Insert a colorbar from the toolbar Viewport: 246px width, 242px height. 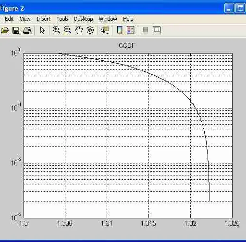pyautogui.click(x=120, y=30)
